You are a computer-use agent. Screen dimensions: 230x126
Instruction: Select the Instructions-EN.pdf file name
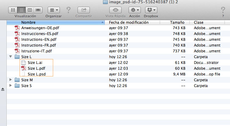pyautogui.click(x=39, y=40)
